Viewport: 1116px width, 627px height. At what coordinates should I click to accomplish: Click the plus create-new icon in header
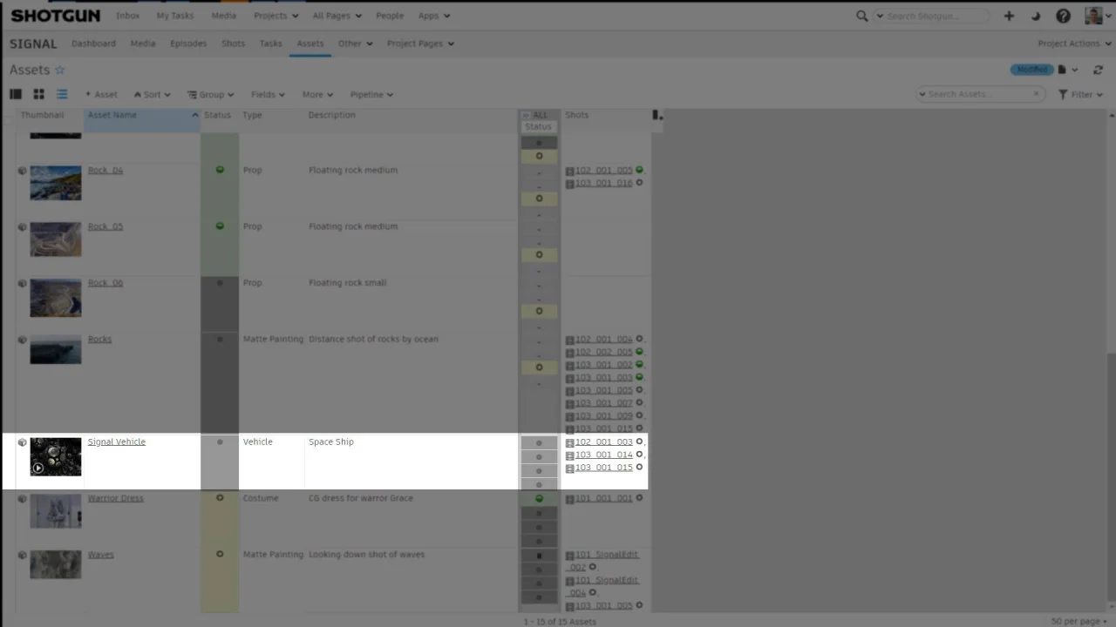point(1009,16)
